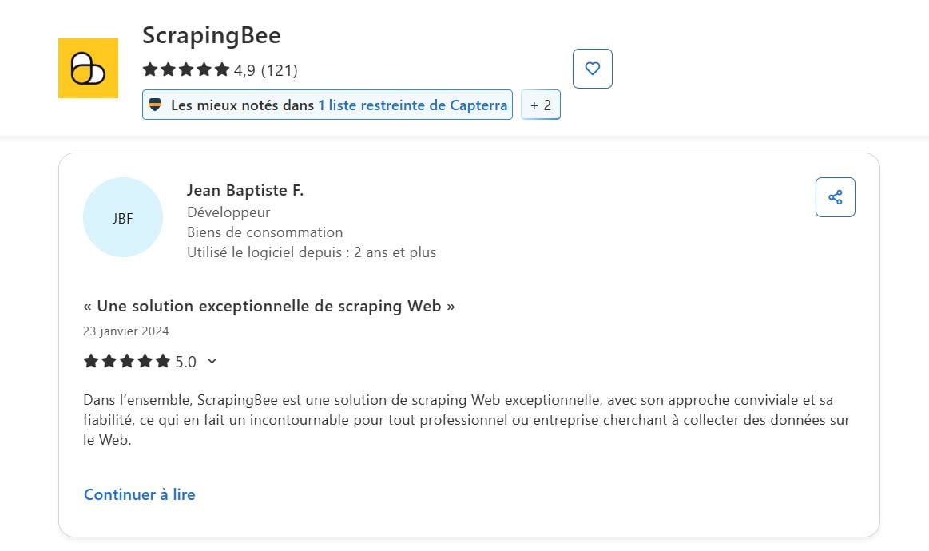929x551 pixels.
Task: Click the 'Les mieux notés dans' badge
Action: [242, 105]
